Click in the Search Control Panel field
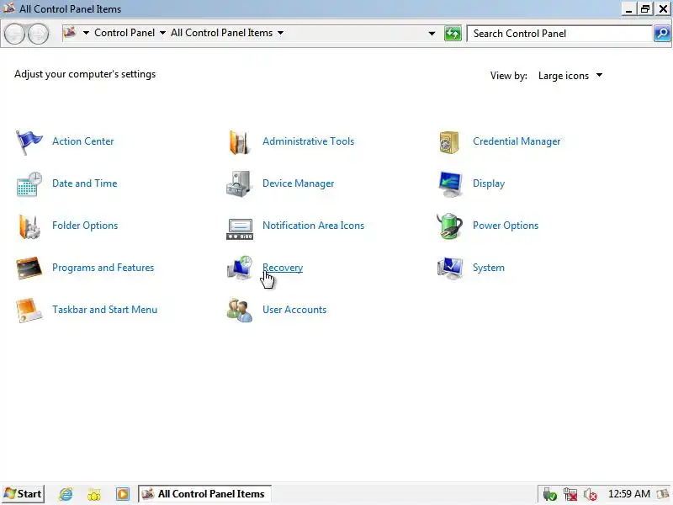Screen dimensions: 673x505 (559, 34)
